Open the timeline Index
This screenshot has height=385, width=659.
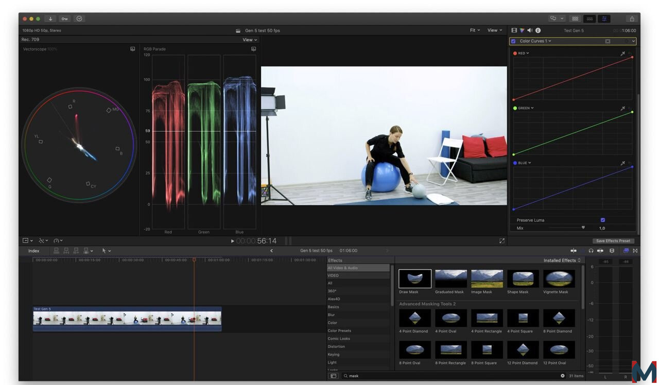point(33,251)
